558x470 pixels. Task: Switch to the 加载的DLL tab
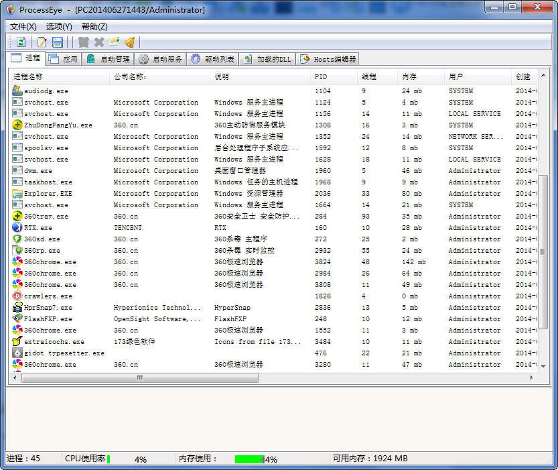pyautogui.click(x=267, y=59)
